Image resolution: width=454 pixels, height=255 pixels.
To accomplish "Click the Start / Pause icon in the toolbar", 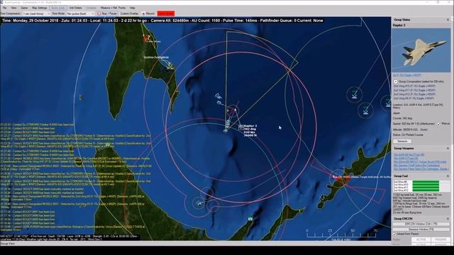I will pos(99,13).
